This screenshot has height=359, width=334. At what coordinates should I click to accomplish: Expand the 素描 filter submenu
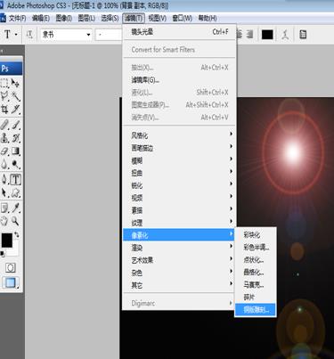(179, 210)
